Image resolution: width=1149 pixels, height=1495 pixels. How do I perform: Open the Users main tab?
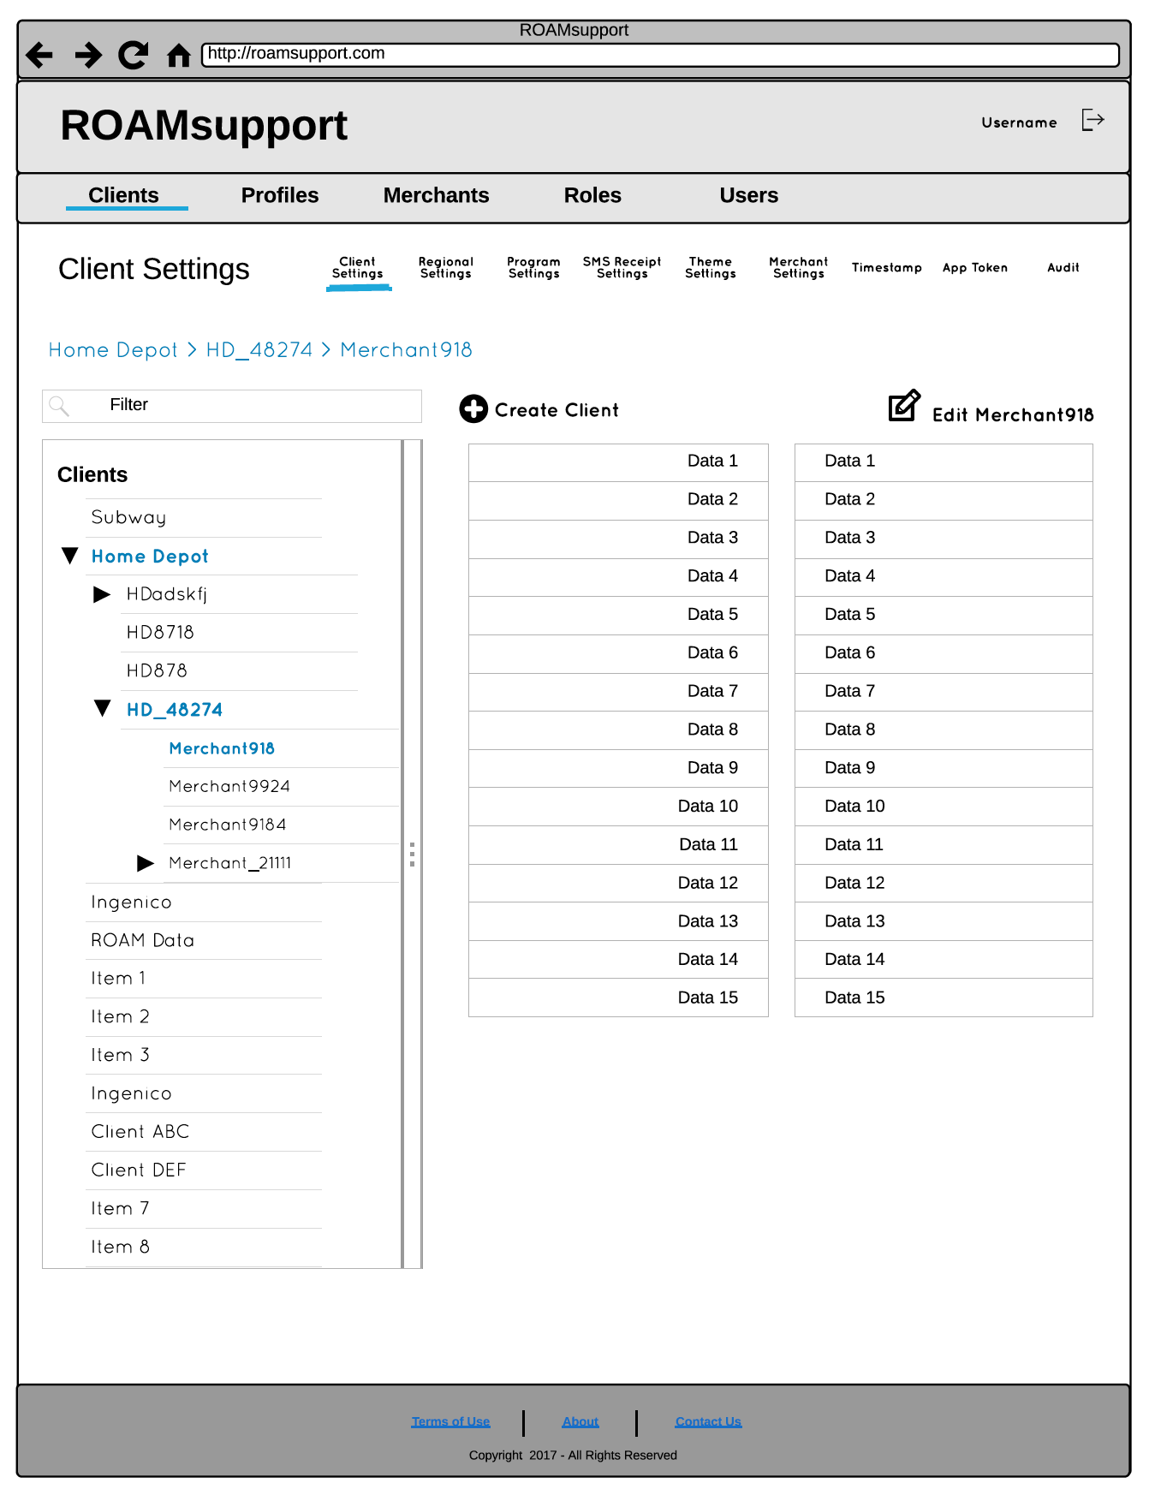749,195
